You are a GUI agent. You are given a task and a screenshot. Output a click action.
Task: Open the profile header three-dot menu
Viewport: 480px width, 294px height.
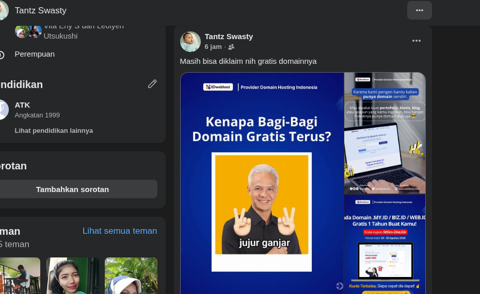[x=420, y=10]
